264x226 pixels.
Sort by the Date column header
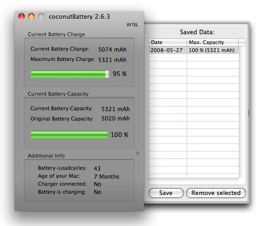168,42
